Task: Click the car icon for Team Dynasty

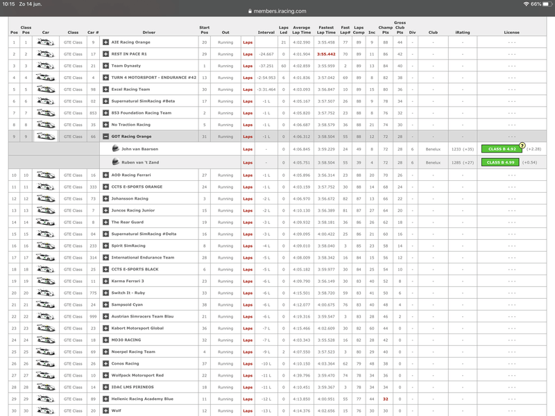Action: click(46, 66)
